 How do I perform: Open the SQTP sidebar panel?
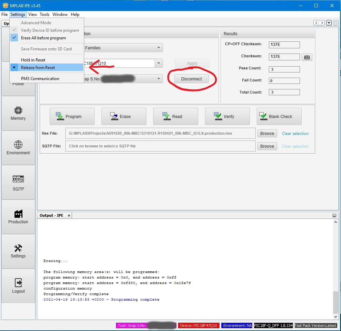pos(18,183)
